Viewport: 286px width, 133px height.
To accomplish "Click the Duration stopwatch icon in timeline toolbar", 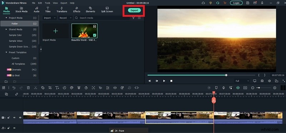I will click(86, 88).
